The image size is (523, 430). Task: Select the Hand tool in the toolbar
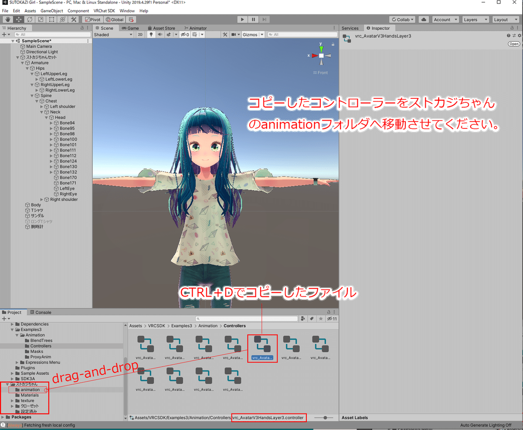pyautogui.click(x=8, y=20)
